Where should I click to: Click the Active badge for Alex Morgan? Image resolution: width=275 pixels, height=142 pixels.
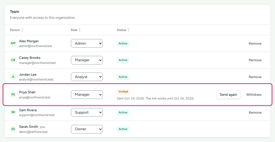(x=123, y=43)
